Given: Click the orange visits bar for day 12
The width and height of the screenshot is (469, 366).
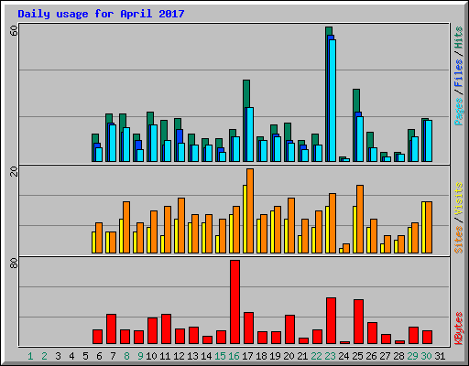Looking at the screenshot, I should pos(181,226).
